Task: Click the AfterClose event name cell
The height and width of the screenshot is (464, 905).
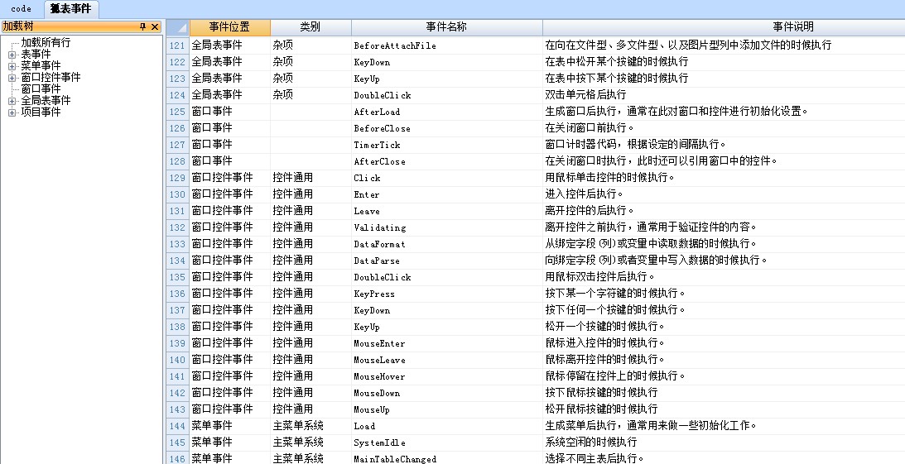Action: click(447, 160)
